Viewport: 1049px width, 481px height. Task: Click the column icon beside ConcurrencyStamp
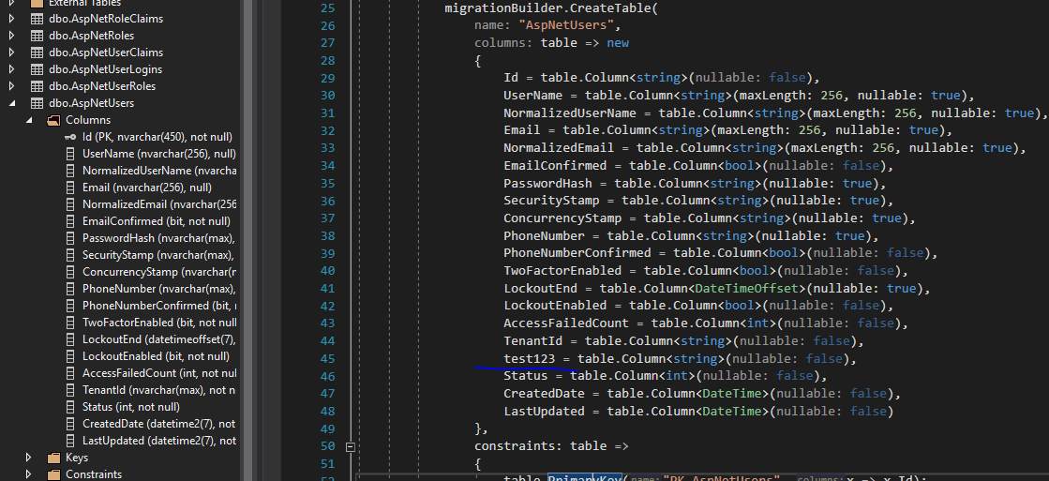pos(70,272)
